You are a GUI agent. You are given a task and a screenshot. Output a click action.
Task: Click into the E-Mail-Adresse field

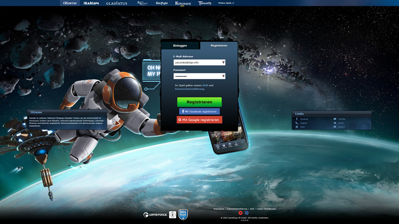(x=199, y=63)
